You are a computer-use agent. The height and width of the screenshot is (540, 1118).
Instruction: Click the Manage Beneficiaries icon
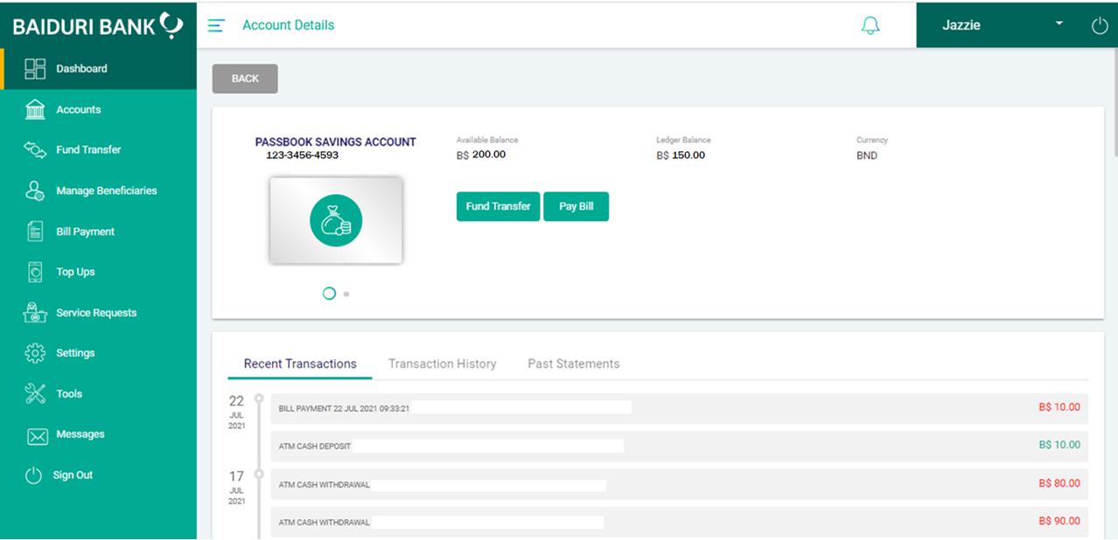point(35,190)
